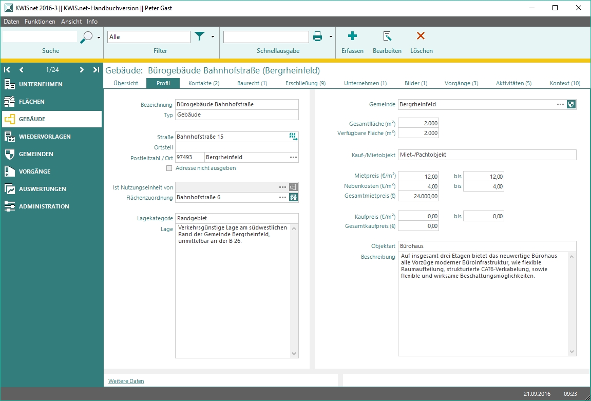Screen dimensions: 591x401
Task: Click the Gemeinde shield icon
Action: tap(571, 104)
